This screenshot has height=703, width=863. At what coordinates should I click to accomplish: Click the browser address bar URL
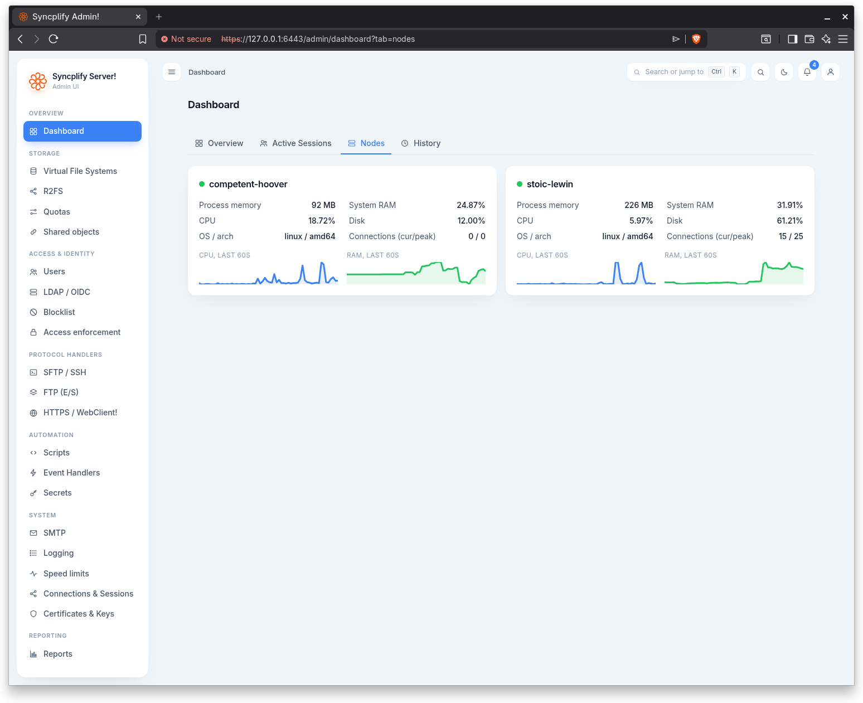318,39
